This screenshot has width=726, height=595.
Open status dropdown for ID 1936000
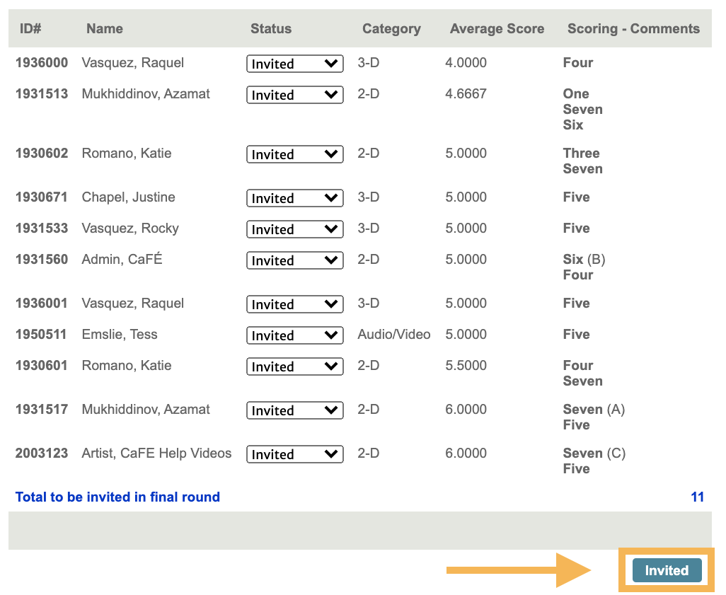(x=295, y=64)
